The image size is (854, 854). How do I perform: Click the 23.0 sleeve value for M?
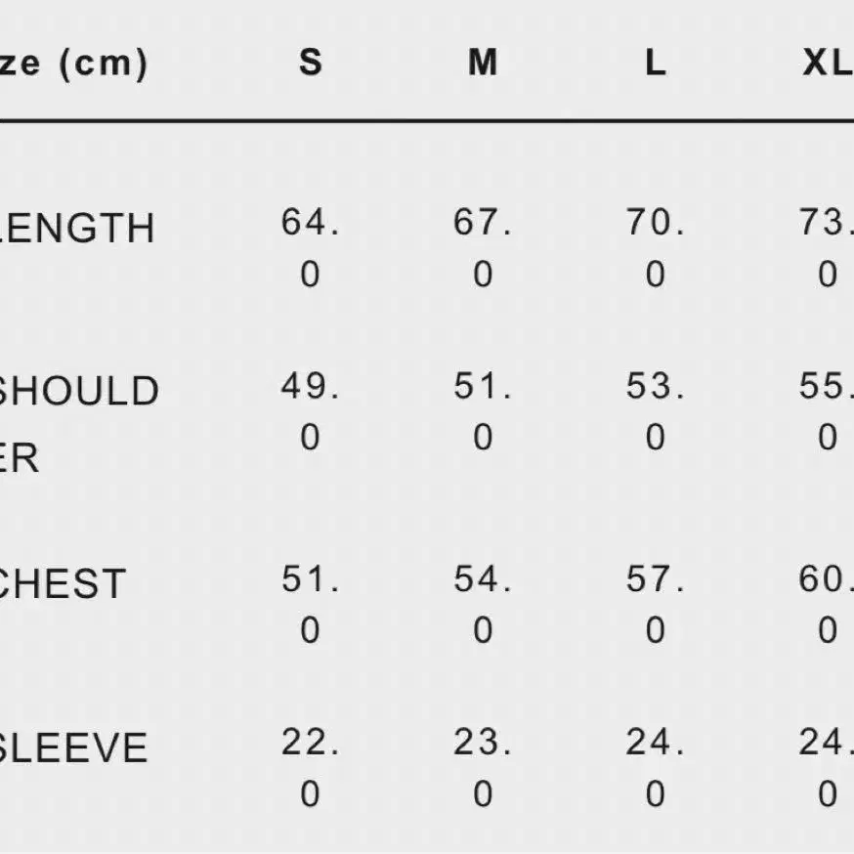[483, 767]
